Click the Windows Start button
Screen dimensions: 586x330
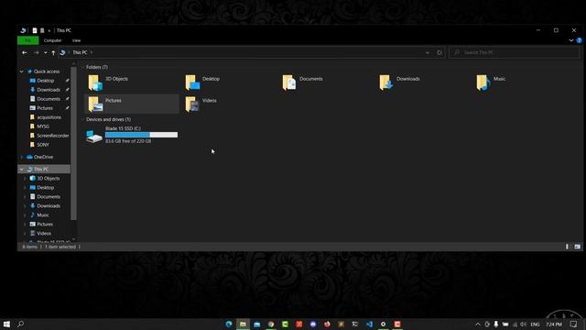click(6, 324)
